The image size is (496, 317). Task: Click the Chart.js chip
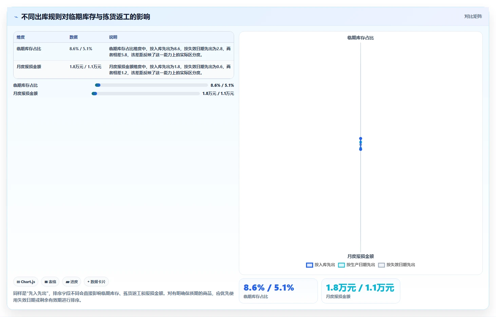pos(26,282)
